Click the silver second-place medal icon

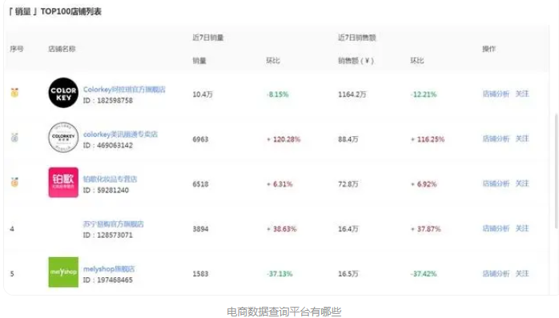pos(14,137)
